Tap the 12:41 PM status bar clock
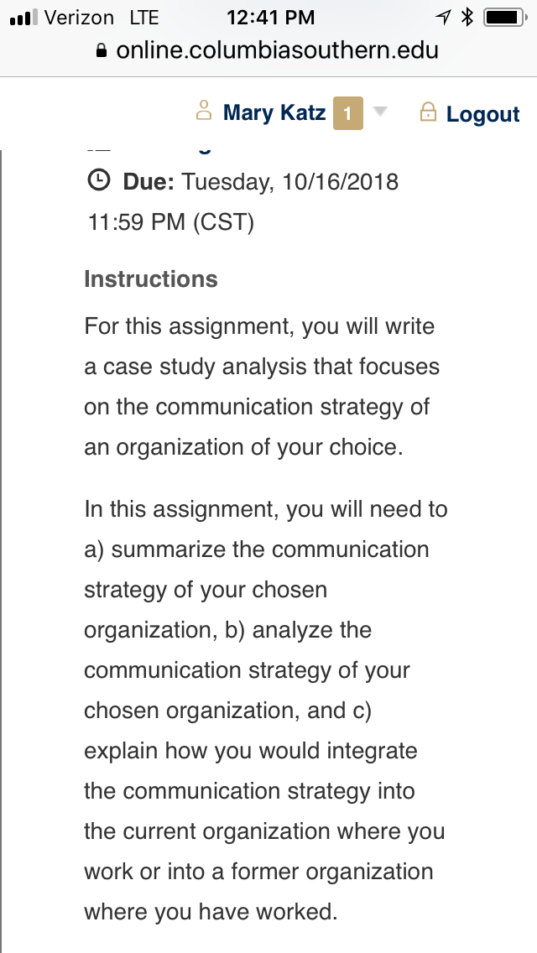Viewport: 537px width, 953px height. tap(271, 18)
